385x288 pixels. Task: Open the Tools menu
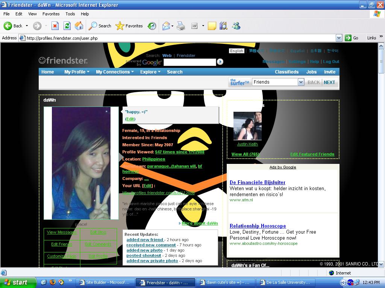(x=70, y=14)
